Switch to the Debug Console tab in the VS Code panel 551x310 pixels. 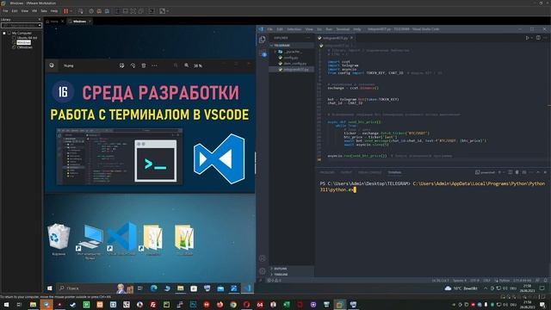click(x=369, y=172)
